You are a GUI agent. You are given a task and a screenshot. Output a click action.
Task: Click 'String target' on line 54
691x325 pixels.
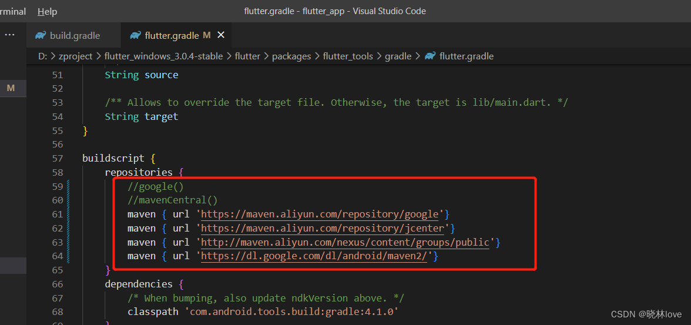[142, 117]
